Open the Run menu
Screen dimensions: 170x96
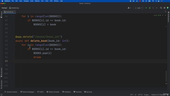(x=42, y=1)
